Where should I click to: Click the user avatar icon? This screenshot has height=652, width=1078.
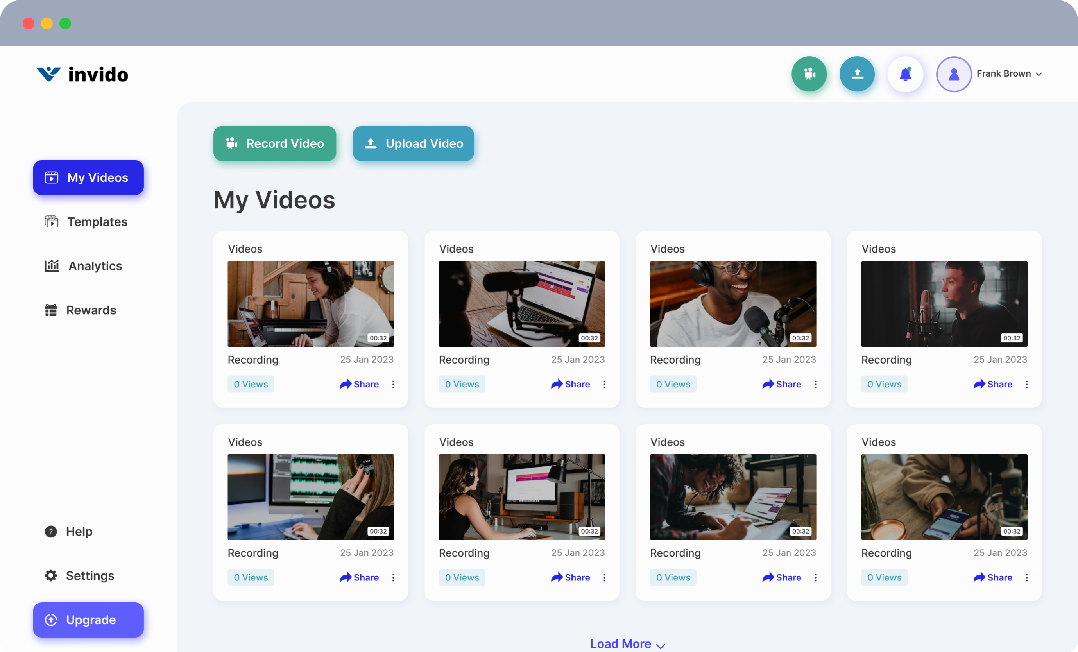pyautogui.click(x=953, y=74)
